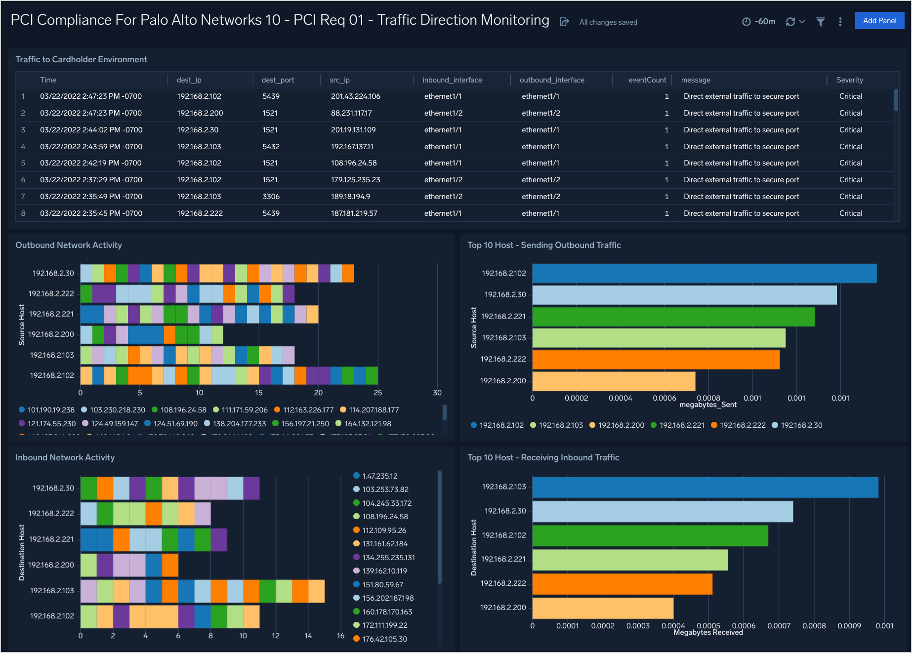Open the clock icon for time settings

[x=746, y=22]
